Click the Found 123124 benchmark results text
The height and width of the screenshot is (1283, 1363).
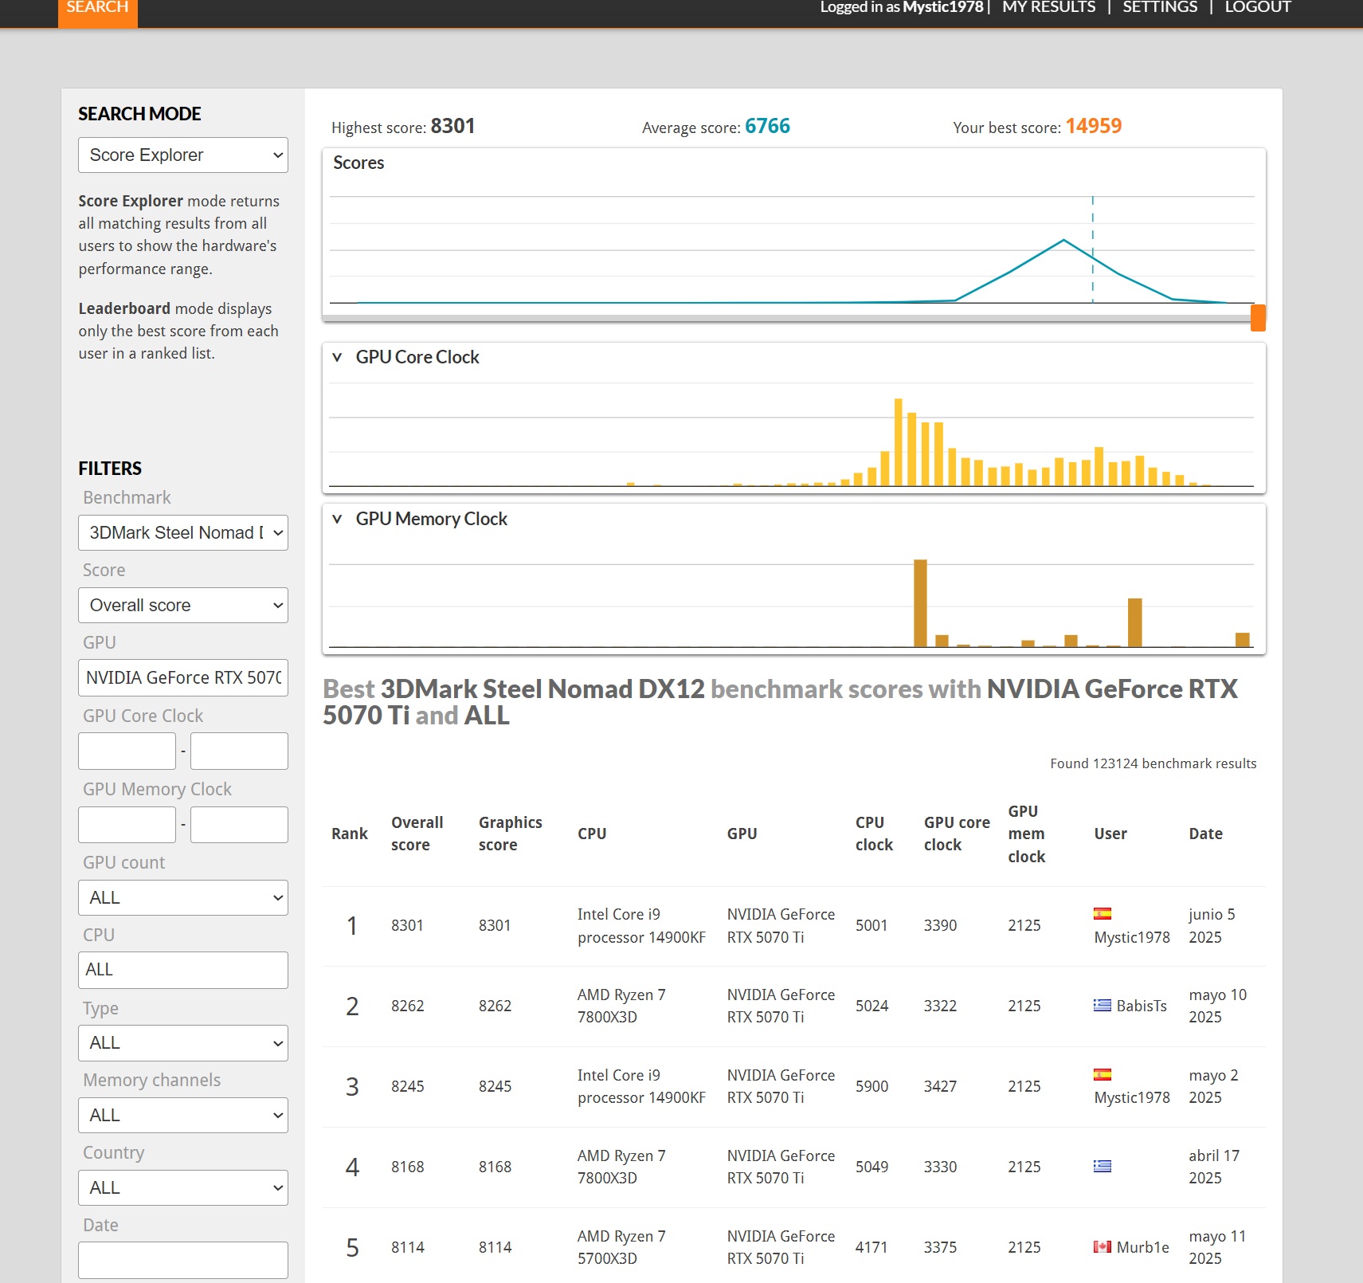coord(1153,763)
